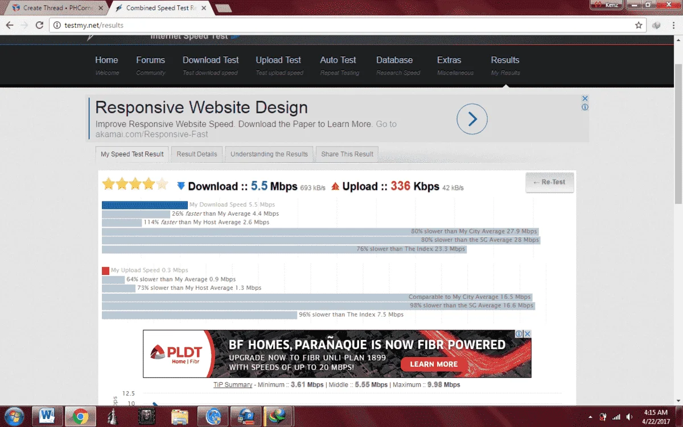Select the Combined Speed Test Results tab
The image size is (683, 427).
click(159, 8)
